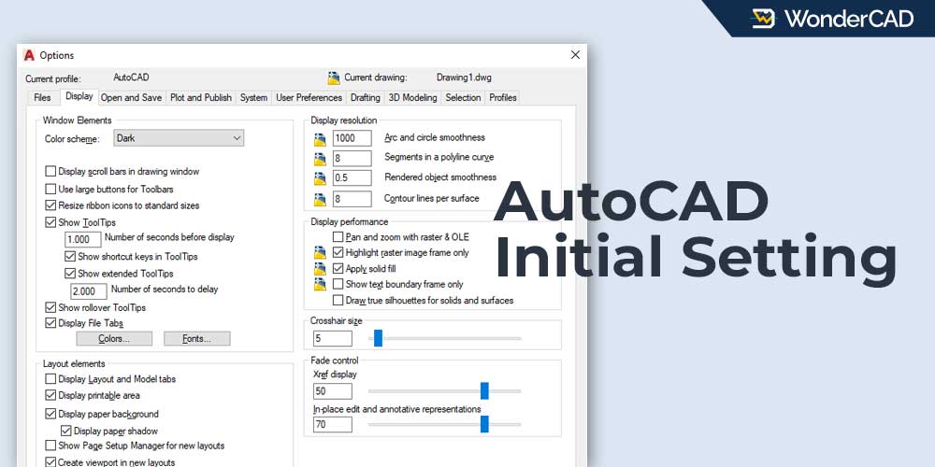Toggle the Show ToolTips checkbox
935x467 pixels.
[x=50, y=223]
